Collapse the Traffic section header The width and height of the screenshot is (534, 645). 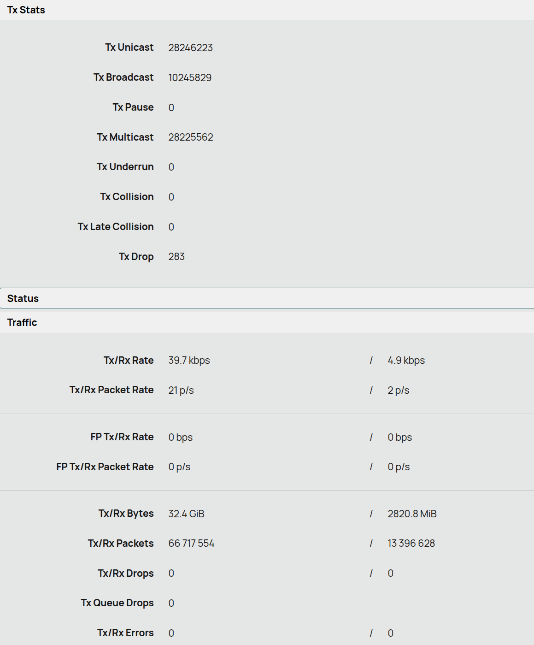tap(22, 322)
